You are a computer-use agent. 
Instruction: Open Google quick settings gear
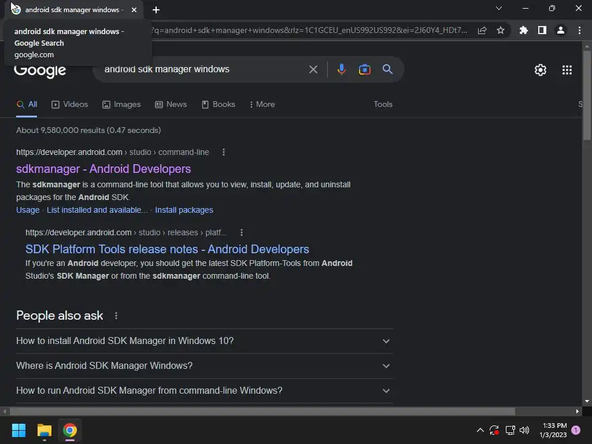(541, 70)
